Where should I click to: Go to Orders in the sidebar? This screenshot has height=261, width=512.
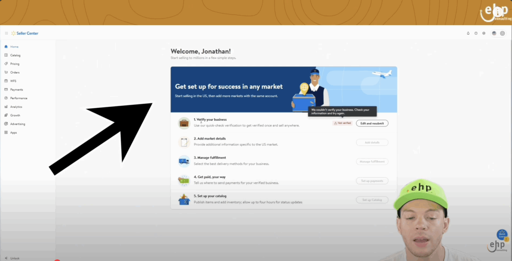[x=15, y=72]
